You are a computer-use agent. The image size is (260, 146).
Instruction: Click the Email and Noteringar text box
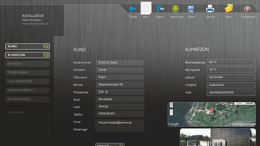click(120, 126)
